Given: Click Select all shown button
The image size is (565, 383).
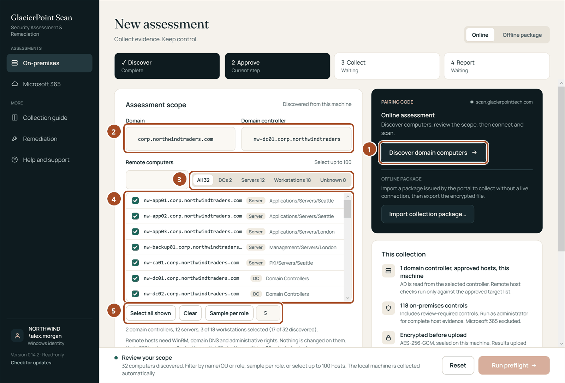Looking at the screenshot, I should pos(150,313).
